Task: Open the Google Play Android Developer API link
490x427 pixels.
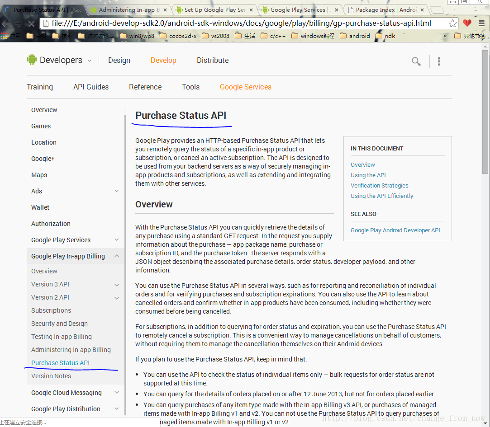Action: pos(395,230)
